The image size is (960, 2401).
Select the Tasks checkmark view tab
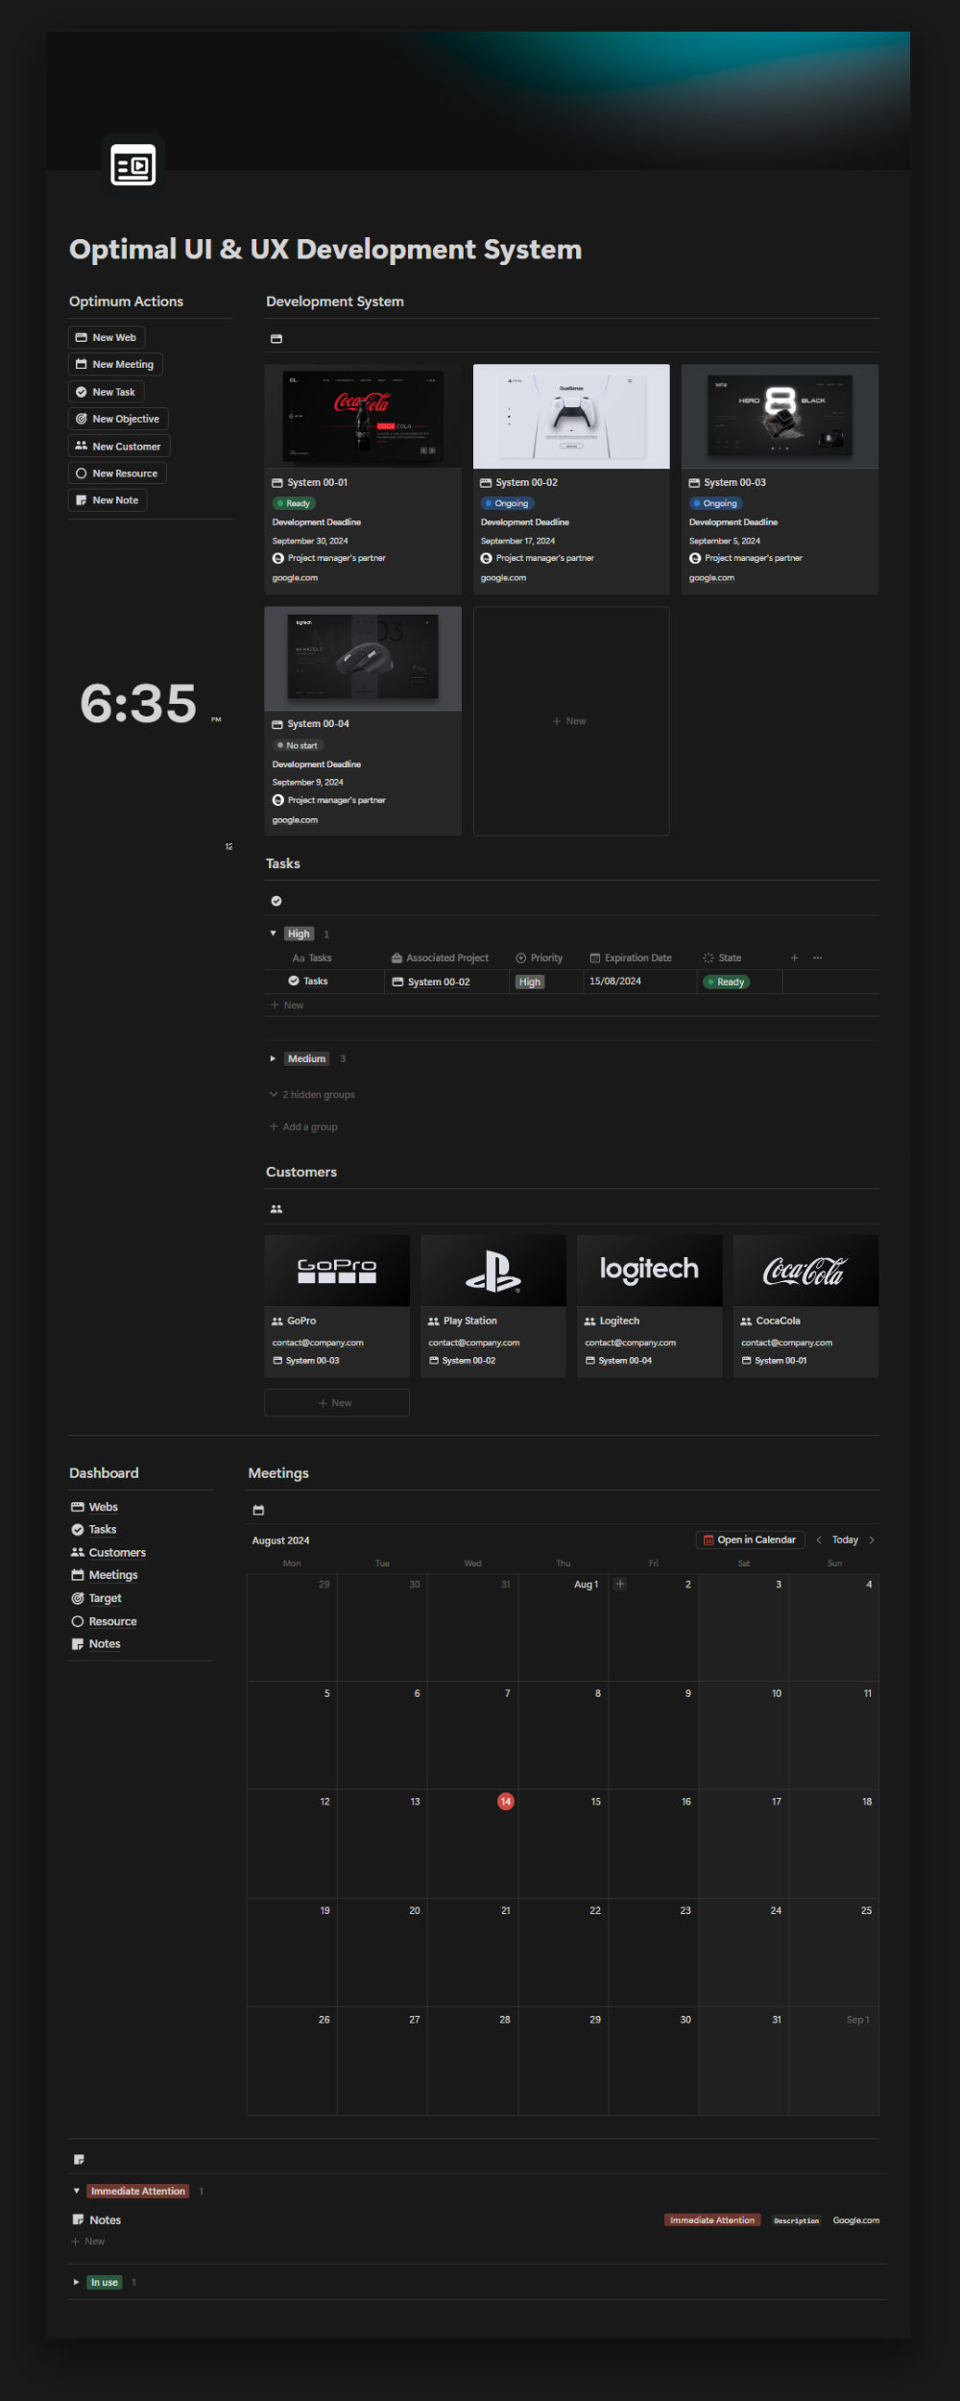276,901
